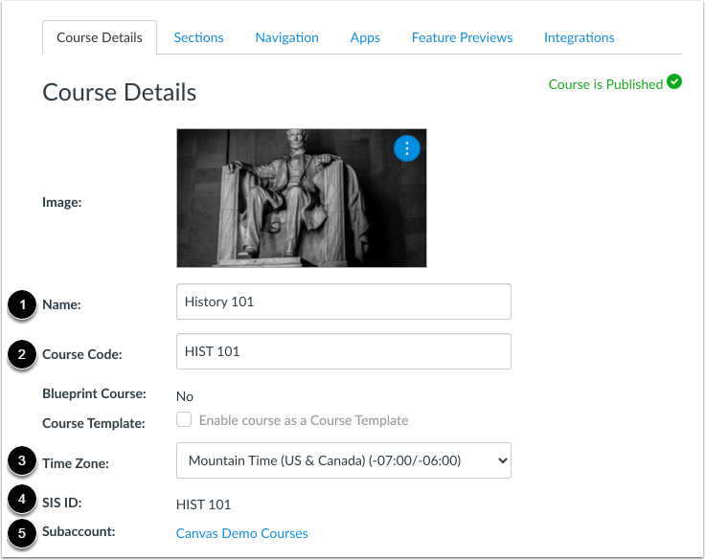Switch to the Course Details tab
Viewport: 705px width, 560px height.
pyautogui.click(x=100, y=37)
